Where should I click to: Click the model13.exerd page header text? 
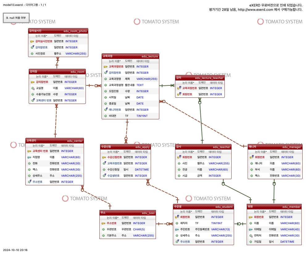[x=25, y=5]
